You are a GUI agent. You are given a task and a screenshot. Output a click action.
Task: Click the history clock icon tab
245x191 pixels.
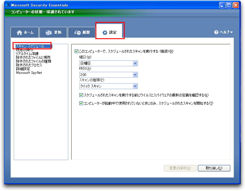(78, 32)
